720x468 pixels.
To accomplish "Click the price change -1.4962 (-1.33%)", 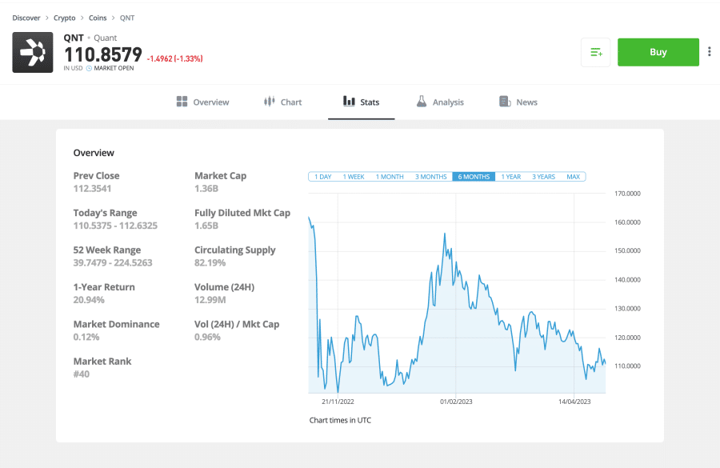I will 175,58.
